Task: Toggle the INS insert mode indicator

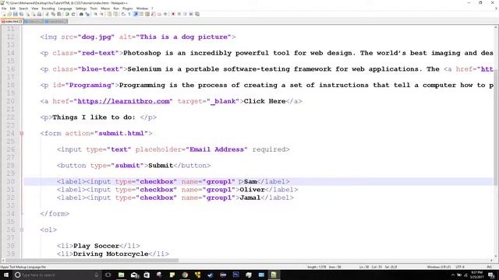Action: tap(490, 267)
